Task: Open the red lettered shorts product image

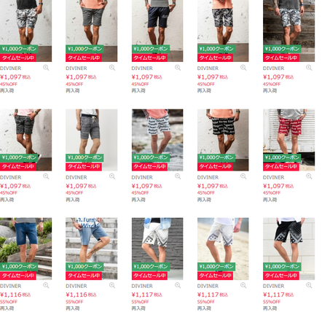Action: click(288, 140)
